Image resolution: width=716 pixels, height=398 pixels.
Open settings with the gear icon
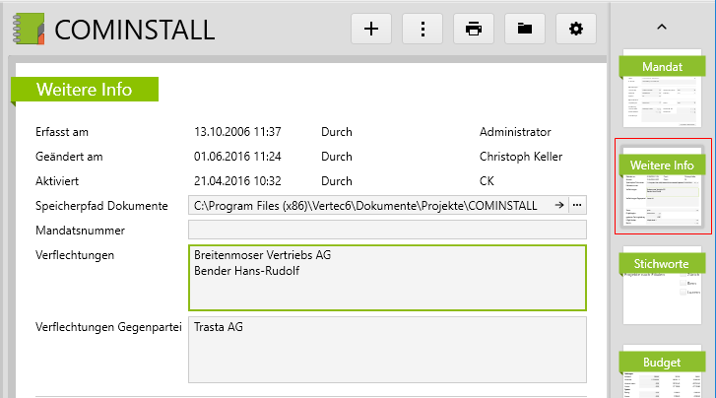pyautogui.click(x=576, y=29)
